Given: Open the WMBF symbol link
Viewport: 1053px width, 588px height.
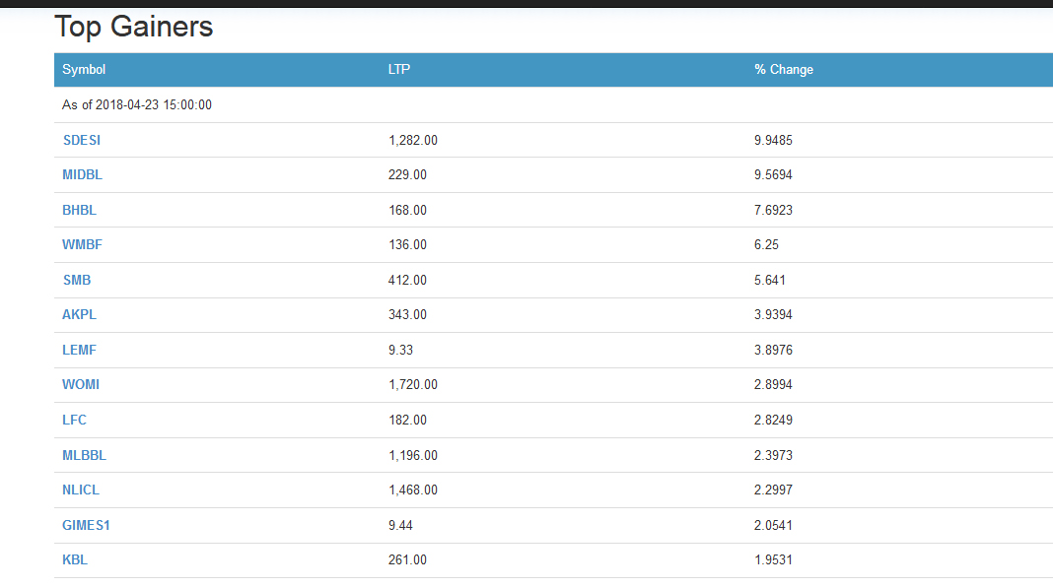Looking at the screenshot, I should tap(82, 244).
